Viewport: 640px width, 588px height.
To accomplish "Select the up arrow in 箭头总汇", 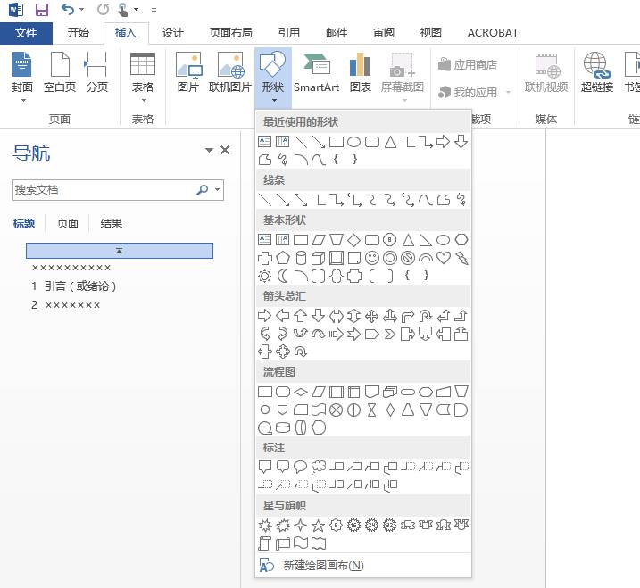I will (x=301, y=316).
